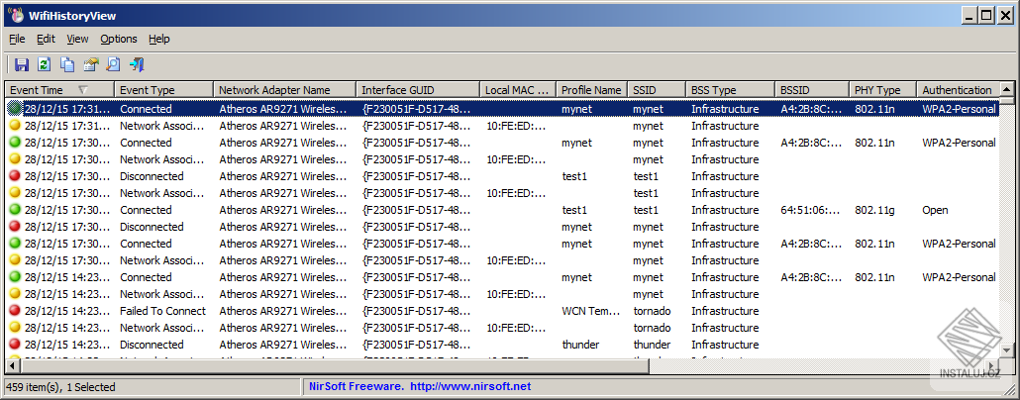Image resolution: width=1020 pixels, height=400 pixels.
Task: Refresh the Wi-Fi history list
Action: pos(45,64)
